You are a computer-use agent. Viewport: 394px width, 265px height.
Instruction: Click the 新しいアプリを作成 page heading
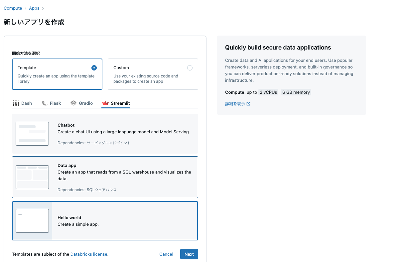[x=34, y=22]
